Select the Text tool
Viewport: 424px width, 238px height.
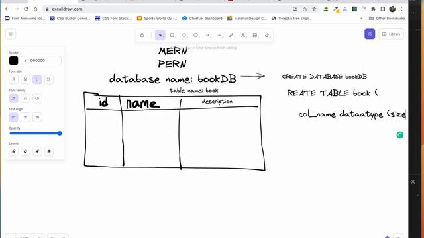(x=243, y=35)
